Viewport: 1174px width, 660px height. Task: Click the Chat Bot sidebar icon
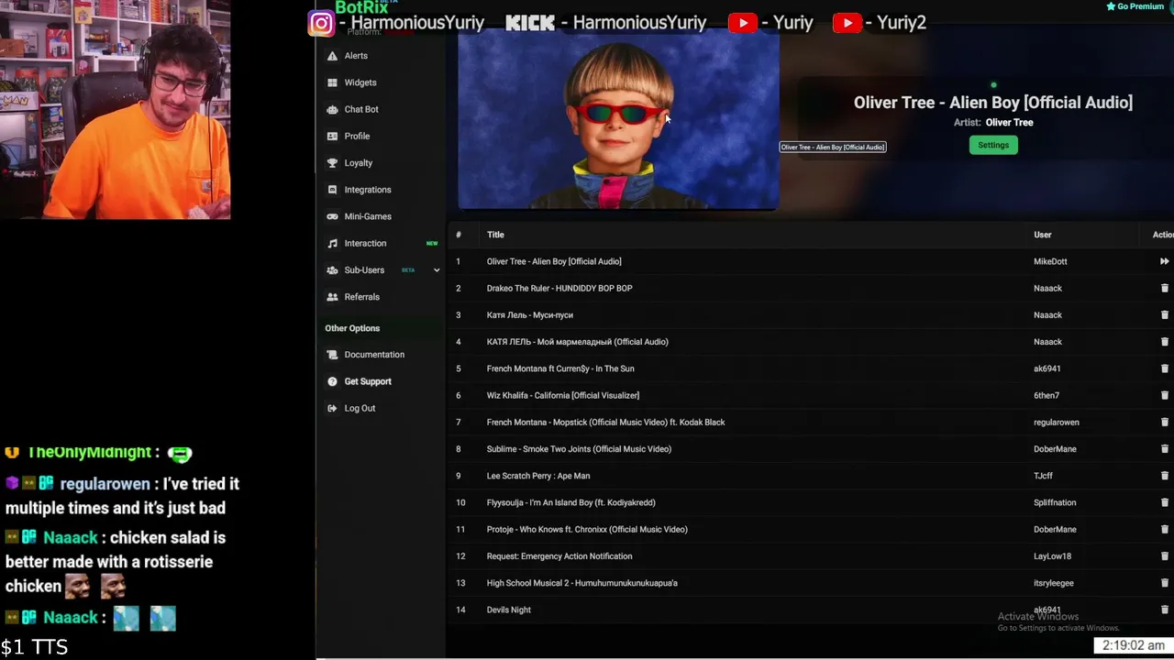(332, 109)
